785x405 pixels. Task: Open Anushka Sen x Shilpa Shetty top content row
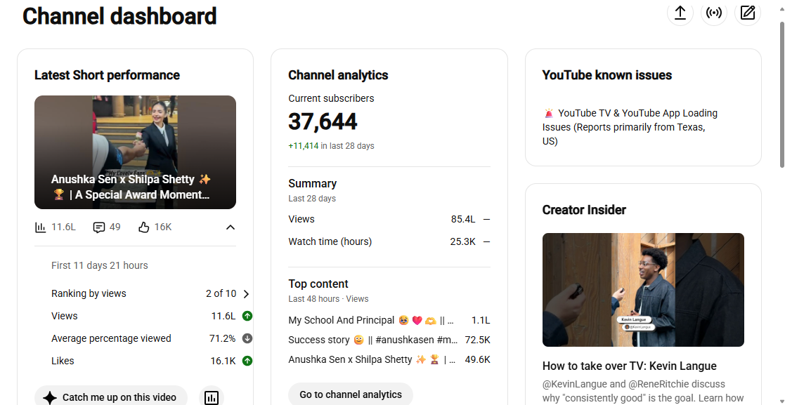[389, 359]
